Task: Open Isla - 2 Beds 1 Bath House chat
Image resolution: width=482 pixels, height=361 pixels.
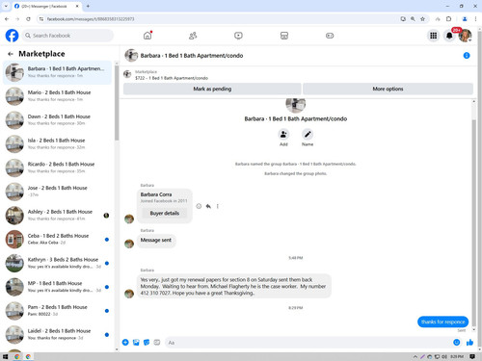Action: point(57,143)
